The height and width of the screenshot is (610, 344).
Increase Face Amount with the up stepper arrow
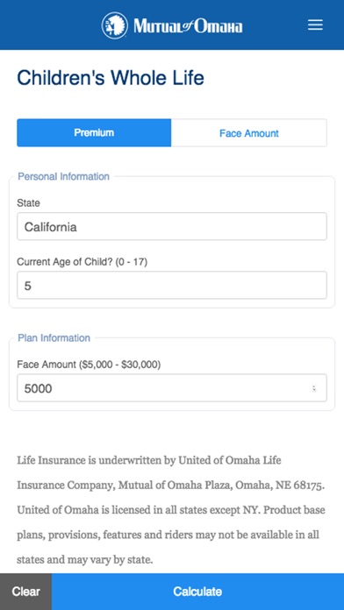314,387
